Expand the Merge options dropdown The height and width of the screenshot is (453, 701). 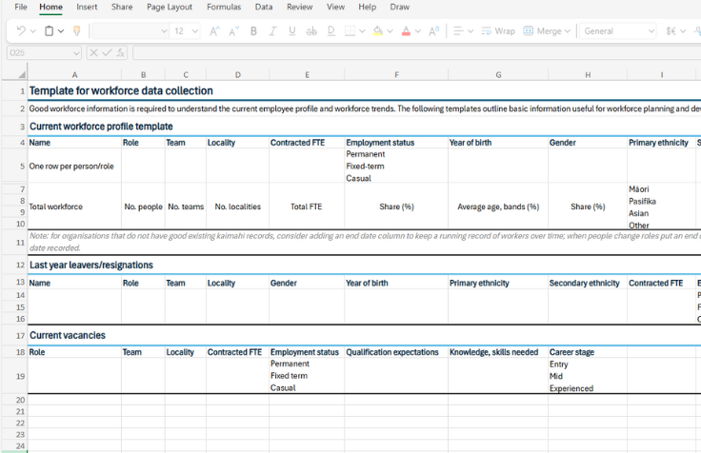pyautogui.click(x=568, y=31)
